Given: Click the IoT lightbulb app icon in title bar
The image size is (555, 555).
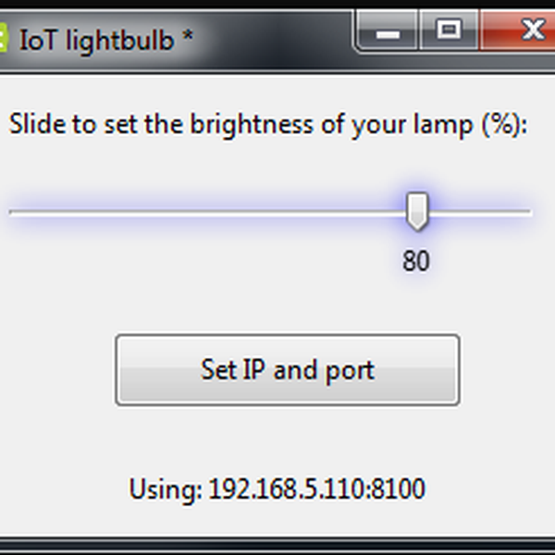Looking at the screenshot, I should point(3,41).
